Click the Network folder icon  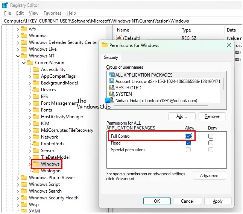pos(36,137)
